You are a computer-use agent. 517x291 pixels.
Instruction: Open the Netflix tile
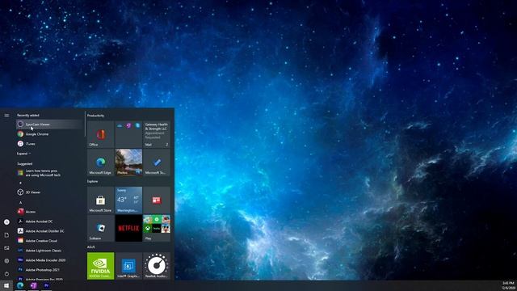128,228
